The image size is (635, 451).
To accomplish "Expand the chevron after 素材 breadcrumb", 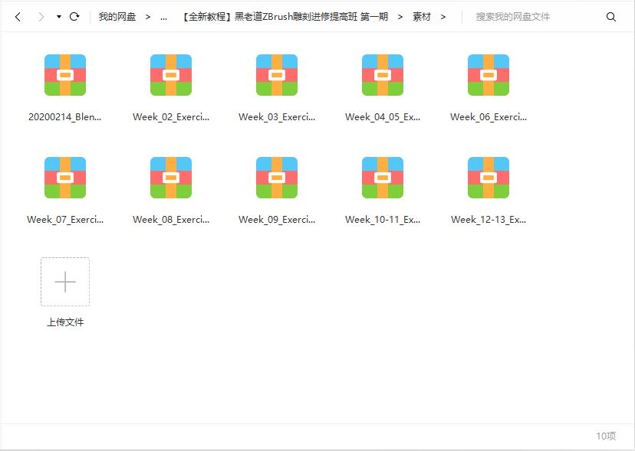I will pos(443,17).
